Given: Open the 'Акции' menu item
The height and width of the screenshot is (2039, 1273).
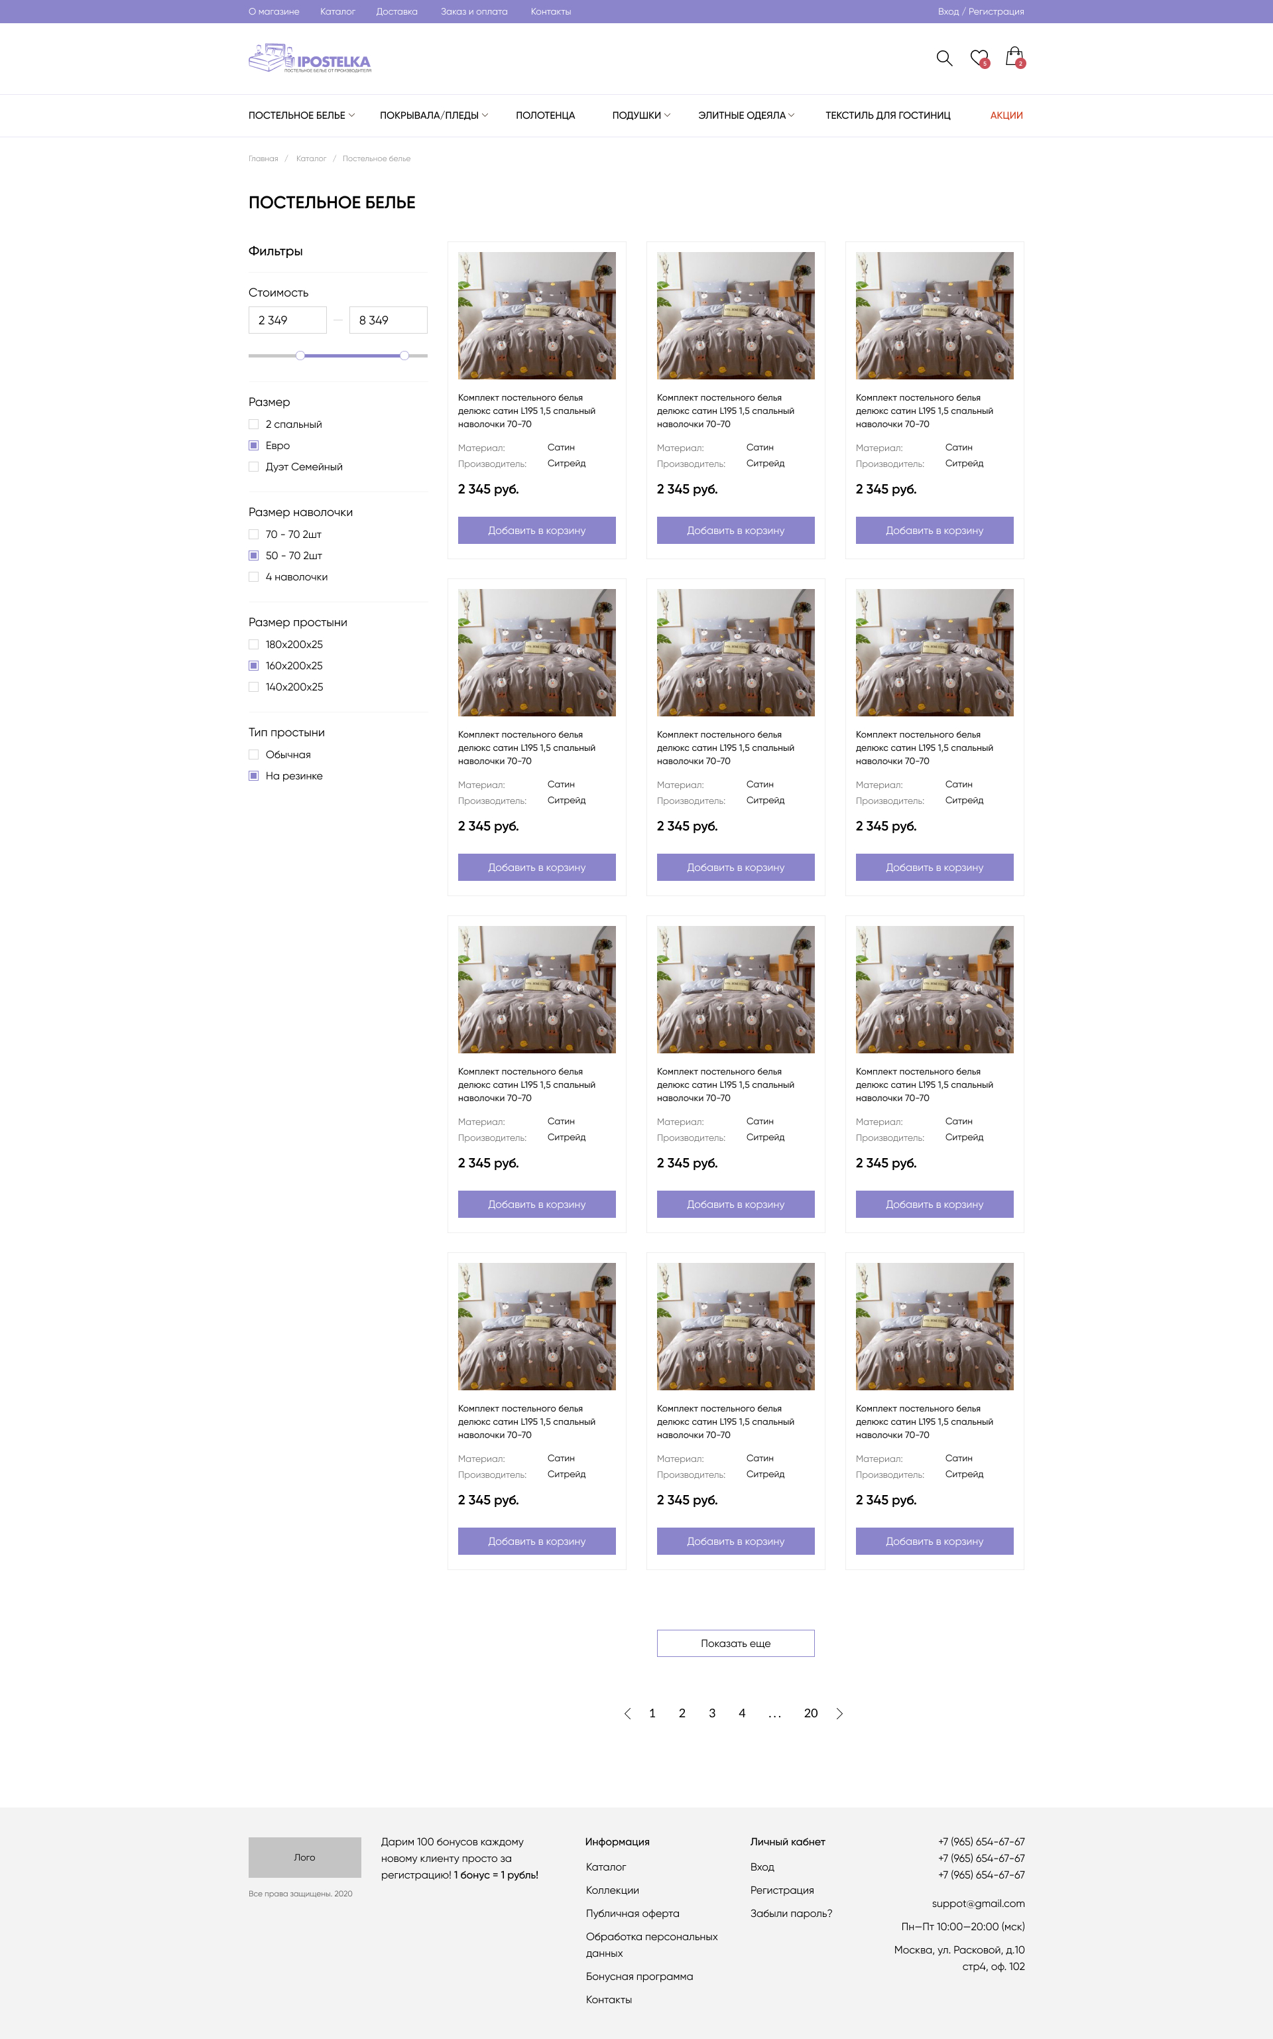Looking at the screenshot, I should (1006, 115).
